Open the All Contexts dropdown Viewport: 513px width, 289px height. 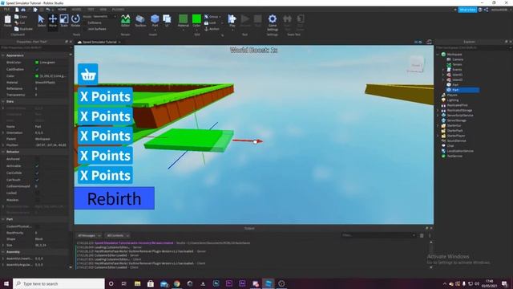(x=118, y=235)
